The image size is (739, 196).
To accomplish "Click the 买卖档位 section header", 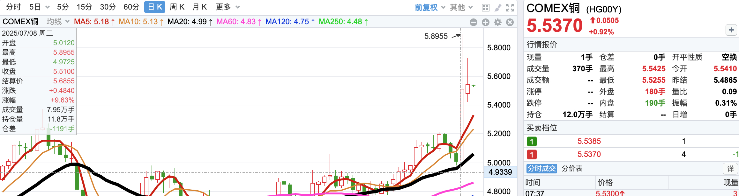I will [x=541, y=128].
